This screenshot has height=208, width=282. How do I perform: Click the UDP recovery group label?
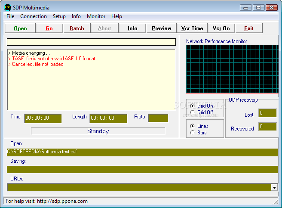coord(243,100)
